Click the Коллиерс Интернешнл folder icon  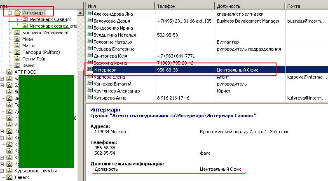coord(17,32)
